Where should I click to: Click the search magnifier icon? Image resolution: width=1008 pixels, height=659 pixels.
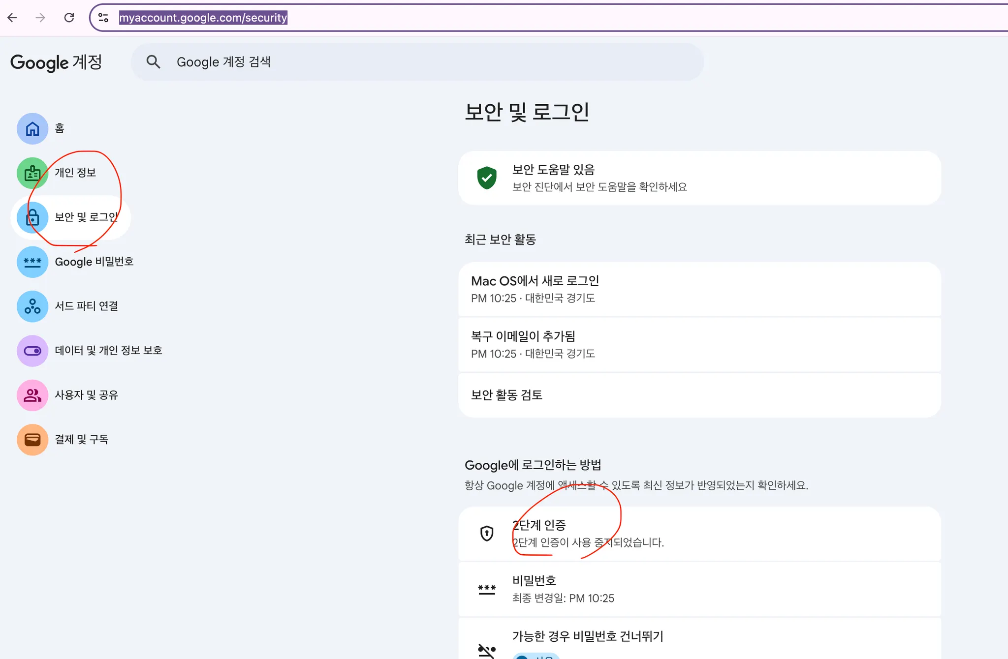154,62
